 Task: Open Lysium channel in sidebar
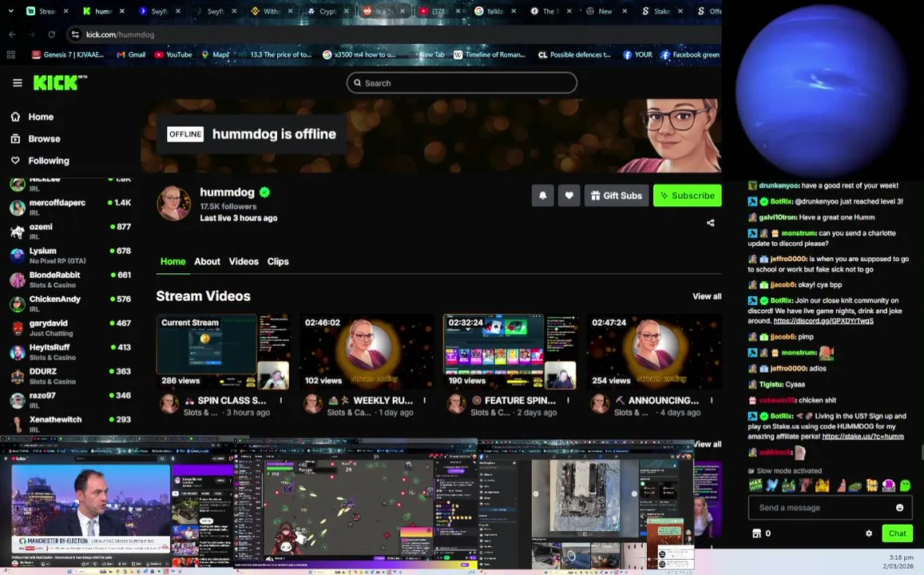coord(71,255)
